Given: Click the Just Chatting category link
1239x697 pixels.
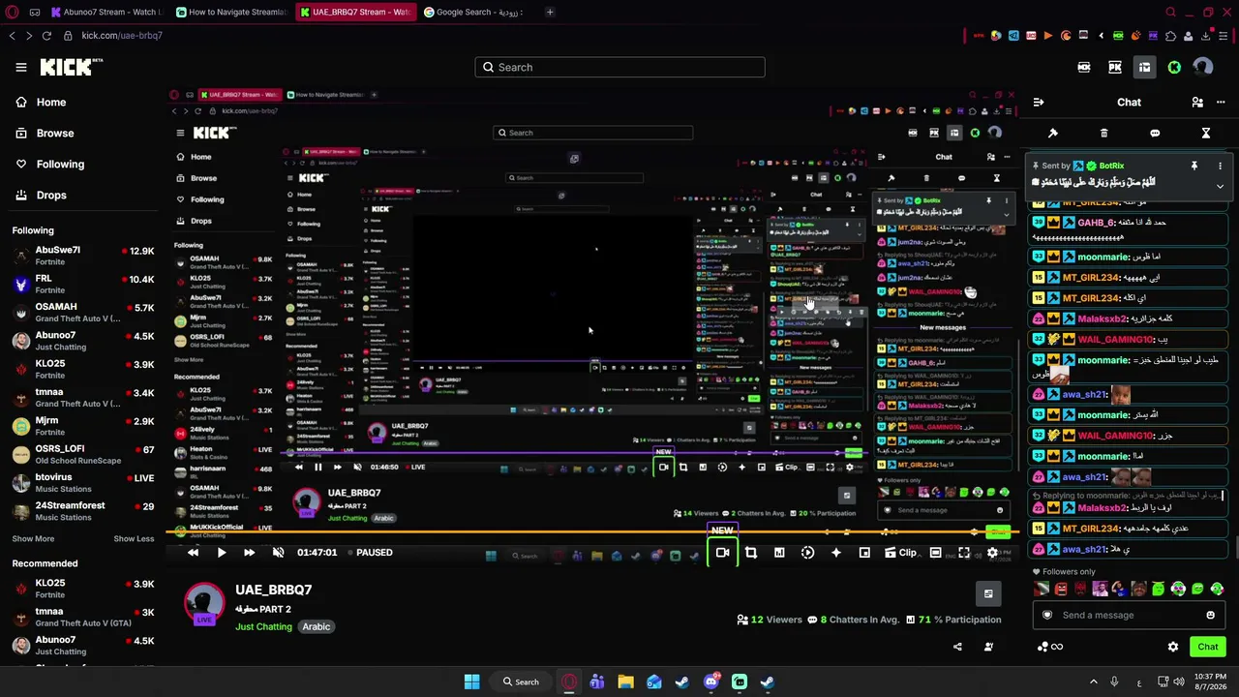Looking at the screenshot, I should pyautogui.click(x=263, y=626).
